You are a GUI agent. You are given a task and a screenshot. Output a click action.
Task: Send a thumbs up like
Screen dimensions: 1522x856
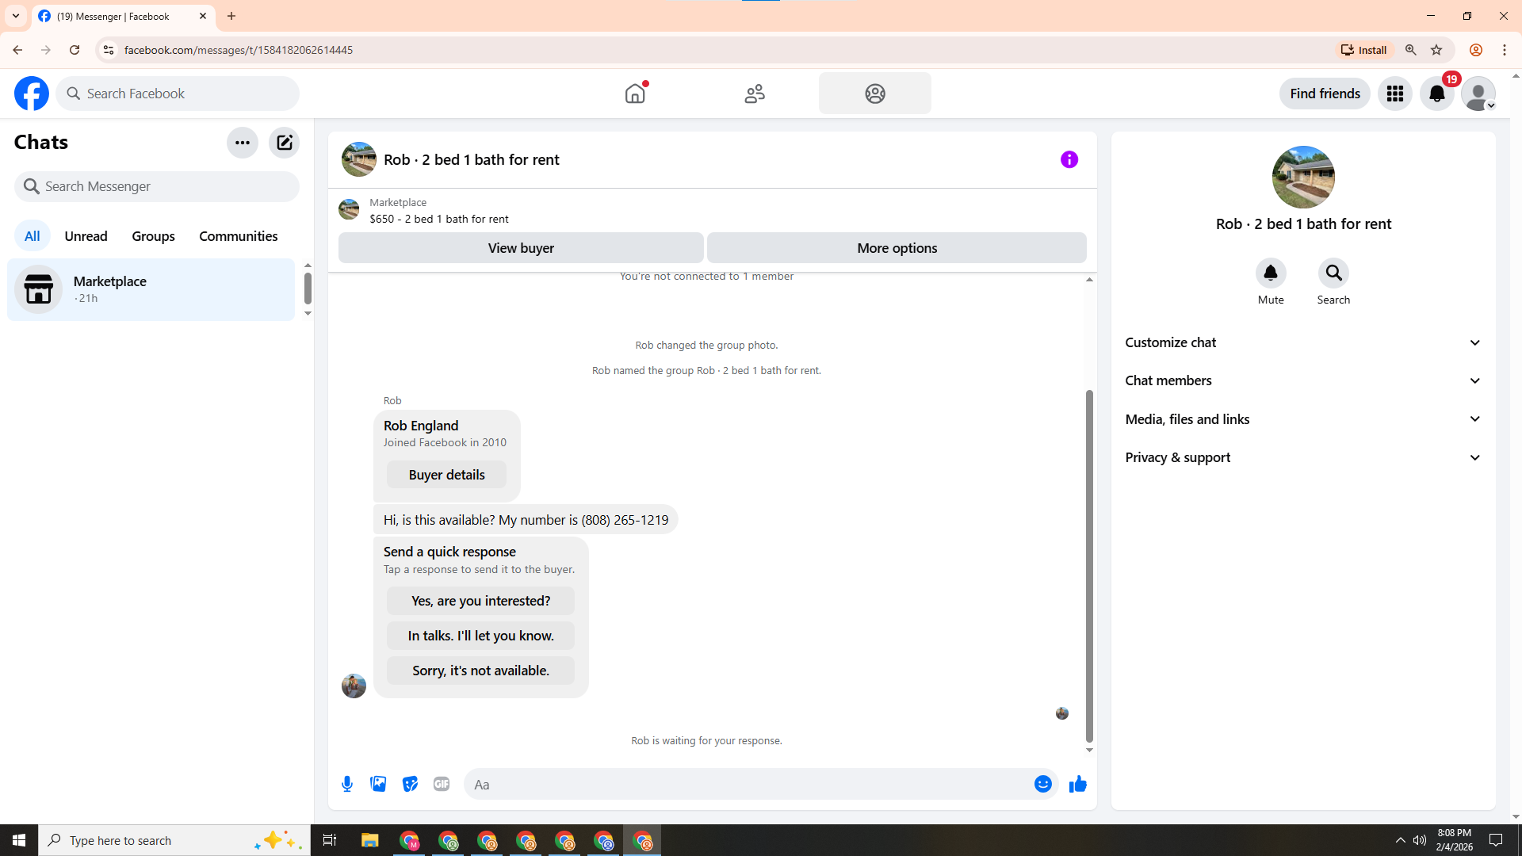click(1077, 784)
